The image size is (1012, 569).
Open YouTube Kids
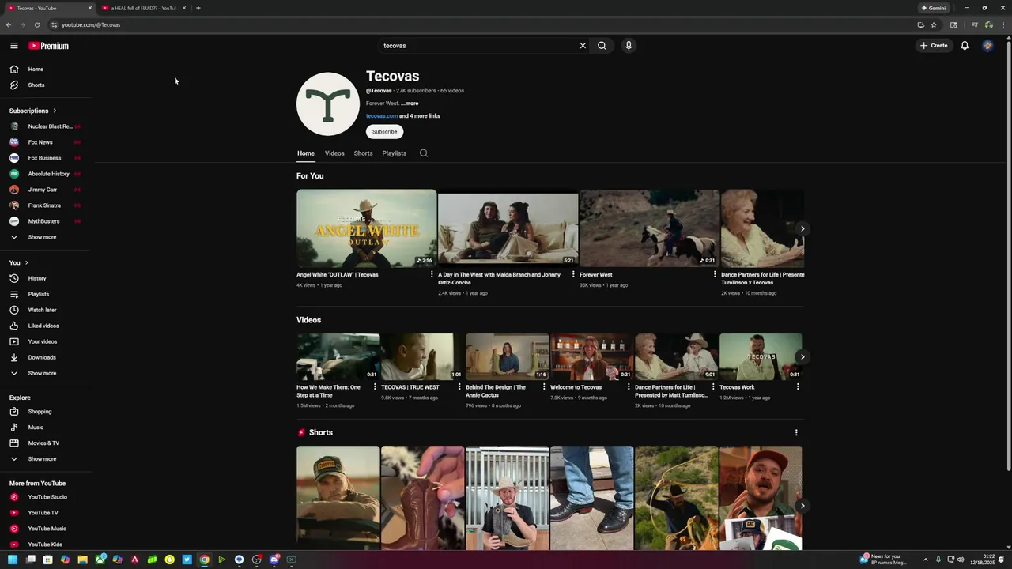[45, 545]
